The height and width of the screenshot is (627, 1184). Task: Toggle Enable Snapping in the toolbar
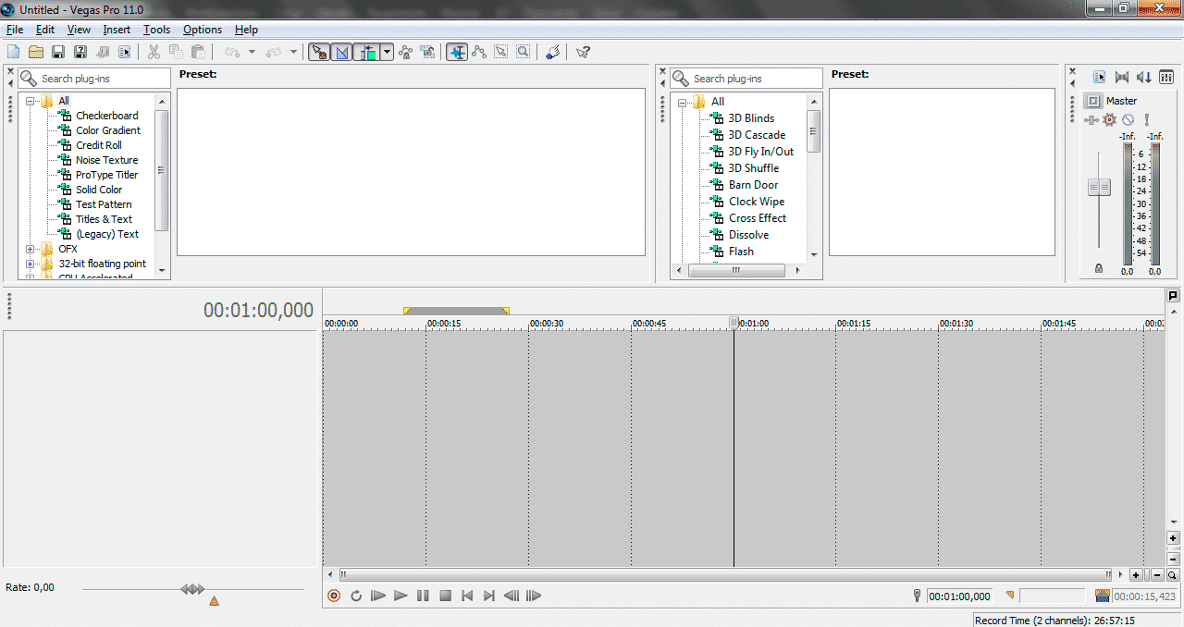tap(318, 53)
